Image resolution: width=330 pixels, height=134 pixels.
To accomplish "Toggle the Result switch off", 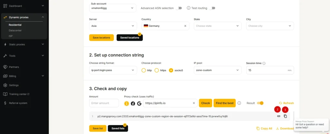I will [x=260, y=103].
